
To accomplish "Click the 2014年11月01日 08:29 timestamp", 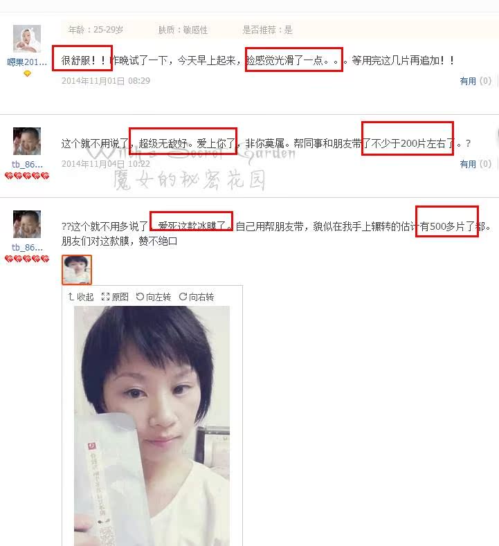I will 106,81.
